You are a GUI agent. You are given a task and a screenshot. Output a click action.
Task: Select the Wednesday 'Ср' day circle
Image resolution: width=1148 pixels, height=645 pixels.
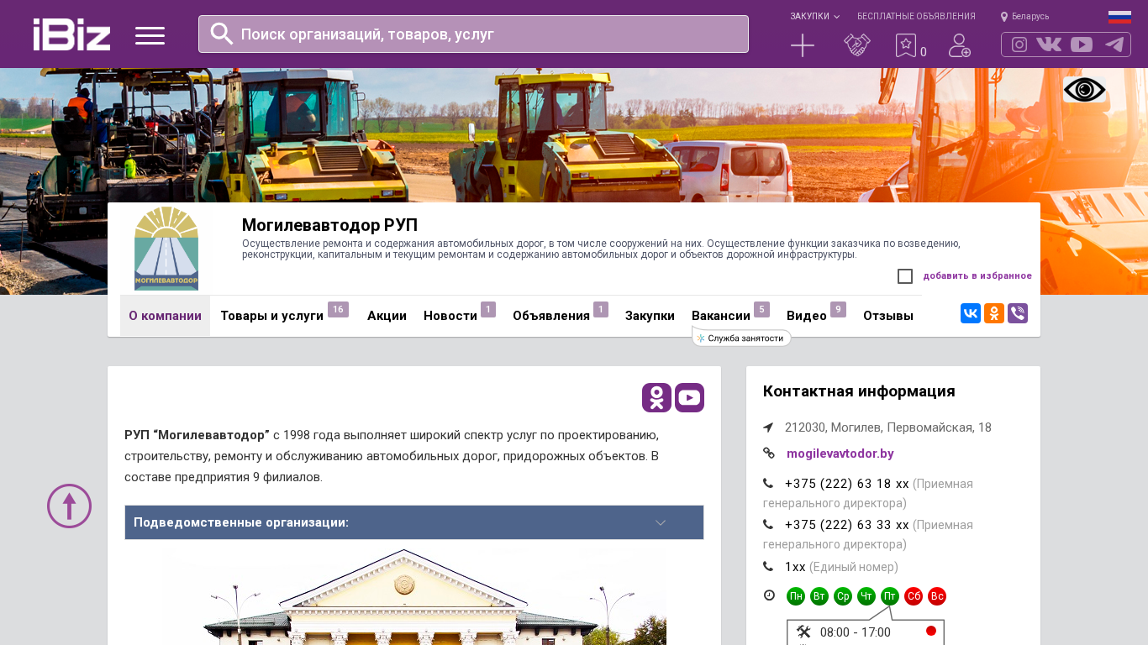[x=843, y=596]
